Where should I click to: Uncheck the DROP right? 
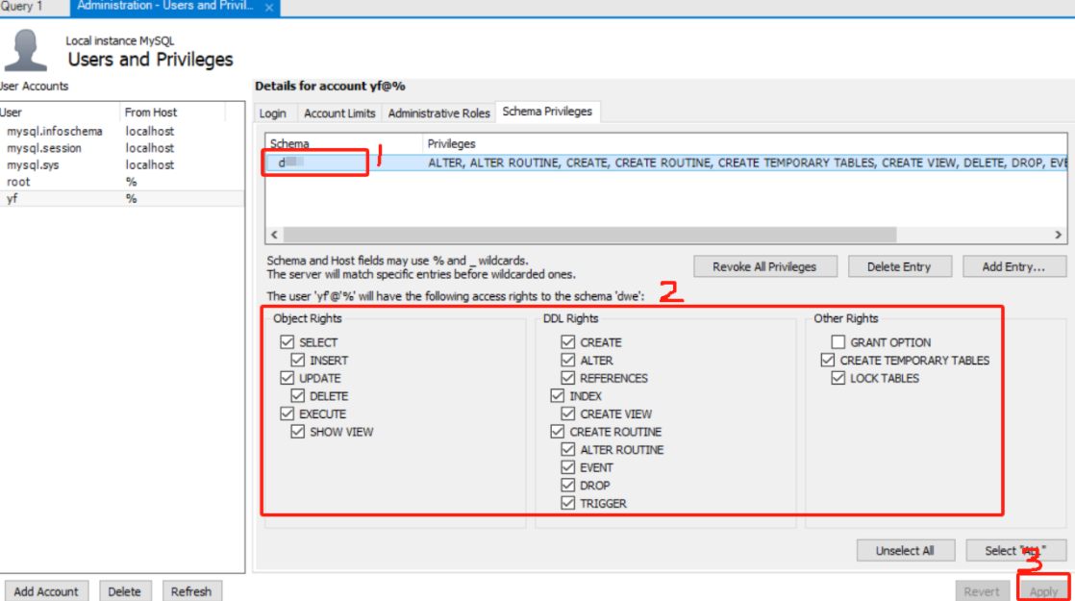(567, 485)
